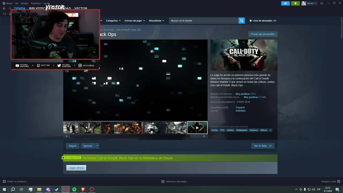343x193 pixels.
Task: Open developer Treyarch link
Action: [240, 107]
